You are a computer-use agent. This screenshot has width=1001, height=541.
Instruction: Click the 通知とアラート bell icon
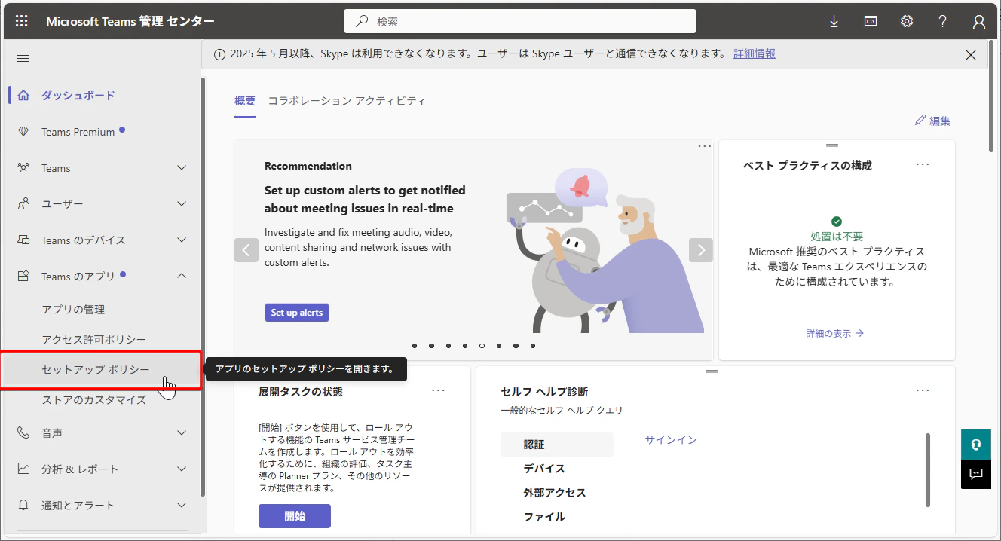(x=23, y=505)
